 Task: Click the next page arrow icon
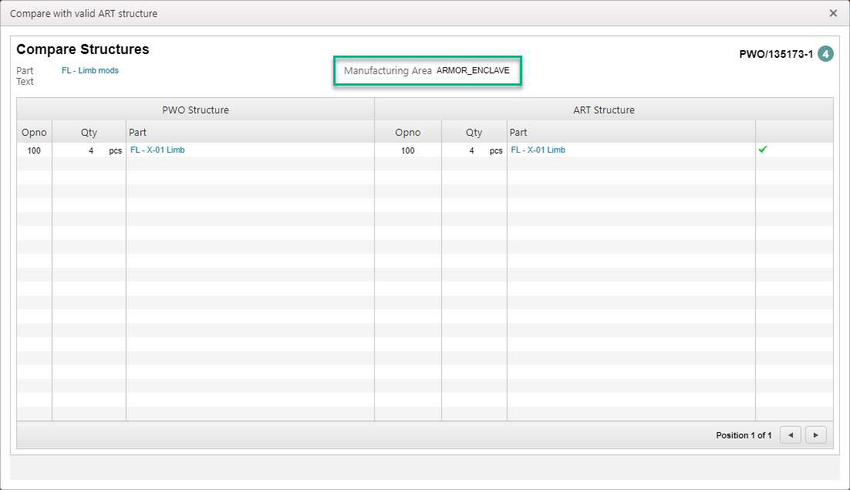pyautogui.click(x=816, y=434)
